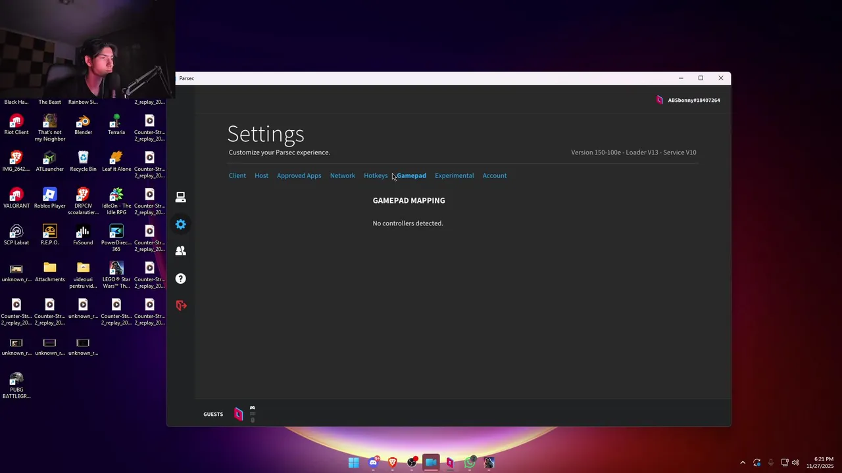Screen dimensions: 842x473
Task: Select That's not my Neighbor desktop icon
Action: (50, 128)
